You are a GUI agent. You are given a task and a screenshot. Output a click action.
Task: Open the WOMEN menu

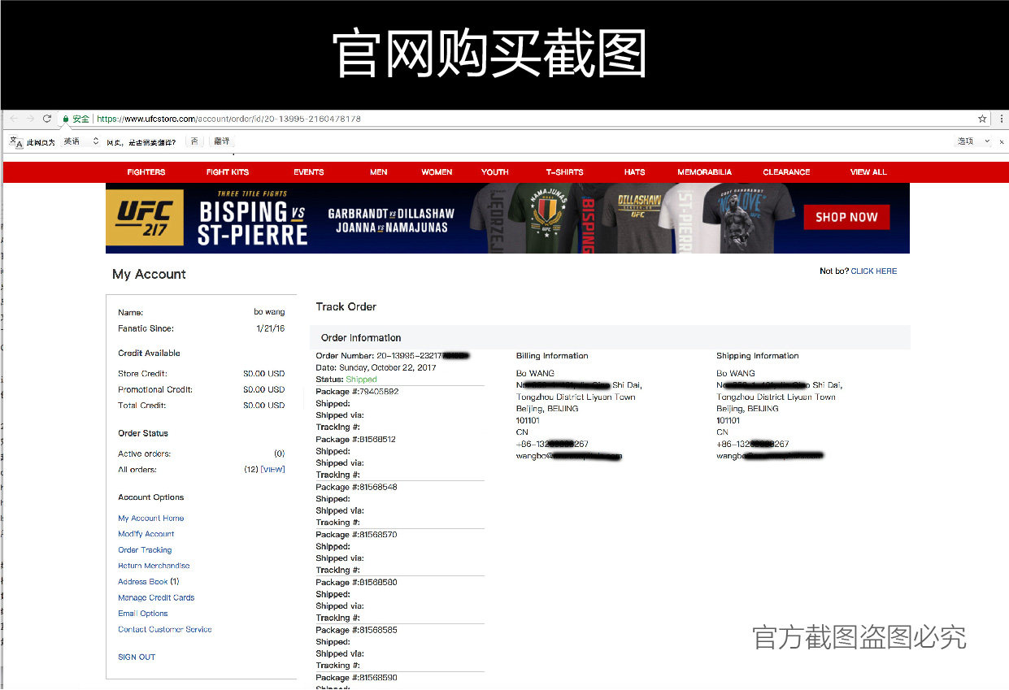[x=437, y=172]
